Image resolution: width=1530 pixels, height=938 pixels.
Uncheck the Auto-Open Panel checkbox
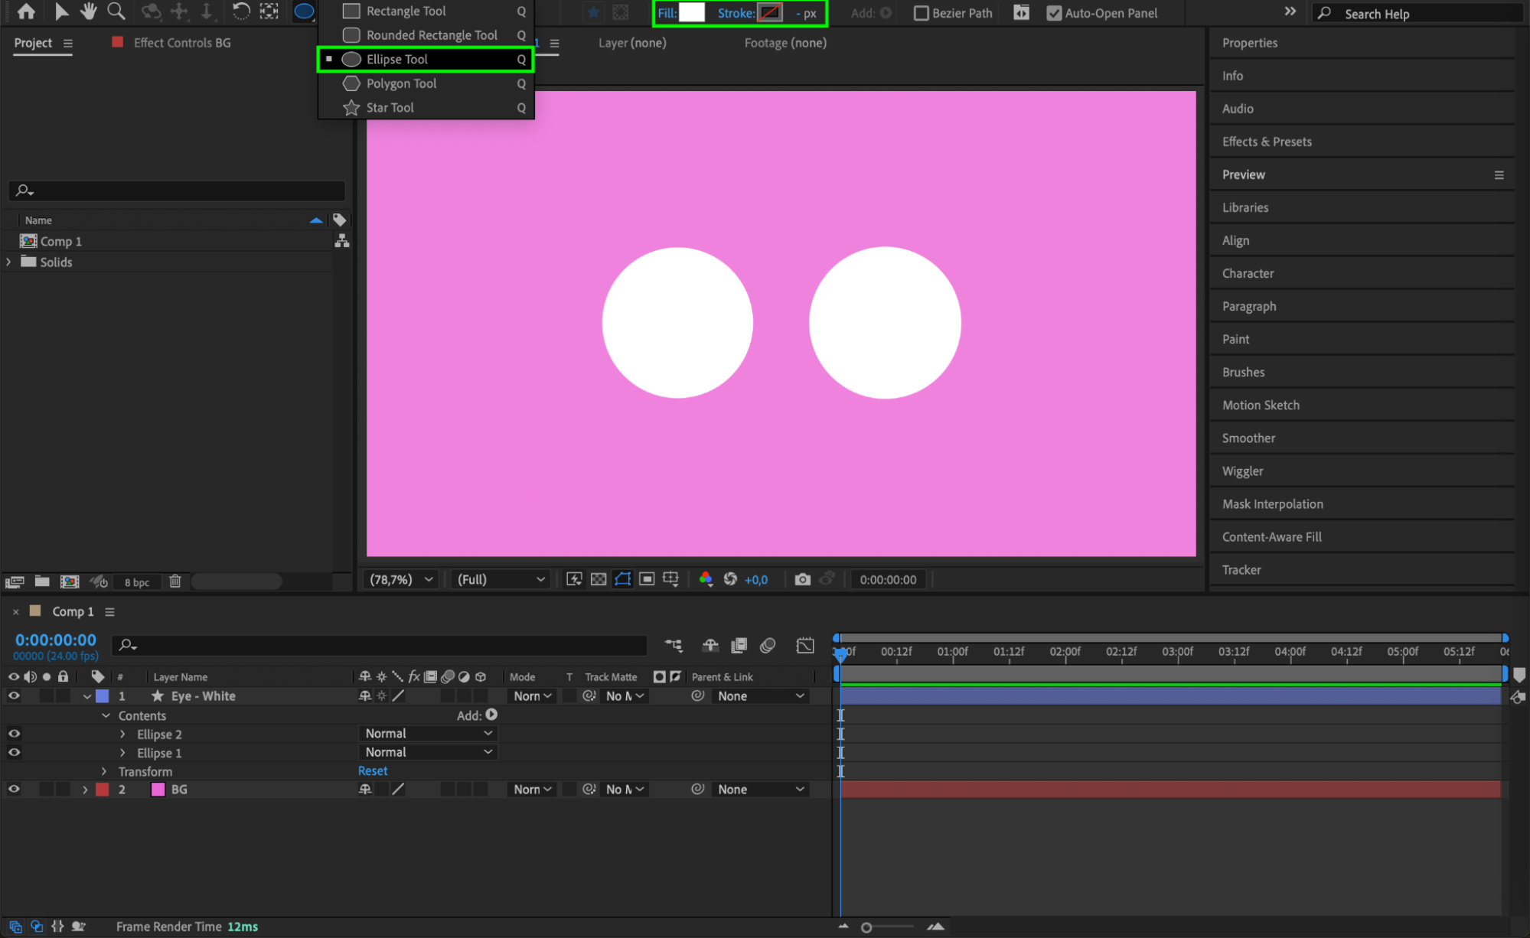pos(1054,13)
